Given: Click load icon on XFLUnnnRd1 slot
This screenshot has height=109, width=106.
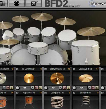Looking at the screenshot, I should (17, 69).
